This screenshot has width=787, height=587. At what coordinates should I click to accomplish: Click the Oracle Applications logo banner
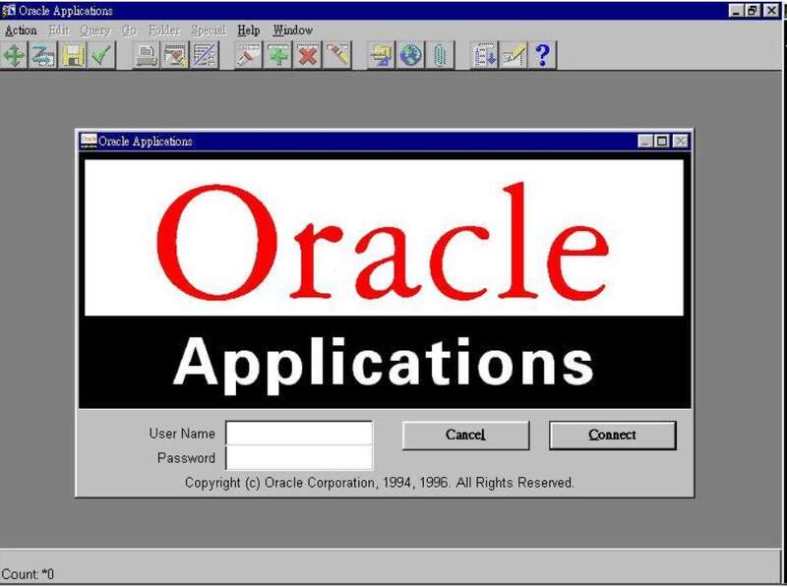click(x=385, y=281)
